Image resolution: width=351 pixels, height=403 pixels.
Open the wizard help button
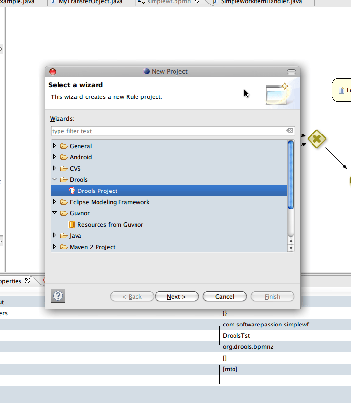click(x=58, y=296)
